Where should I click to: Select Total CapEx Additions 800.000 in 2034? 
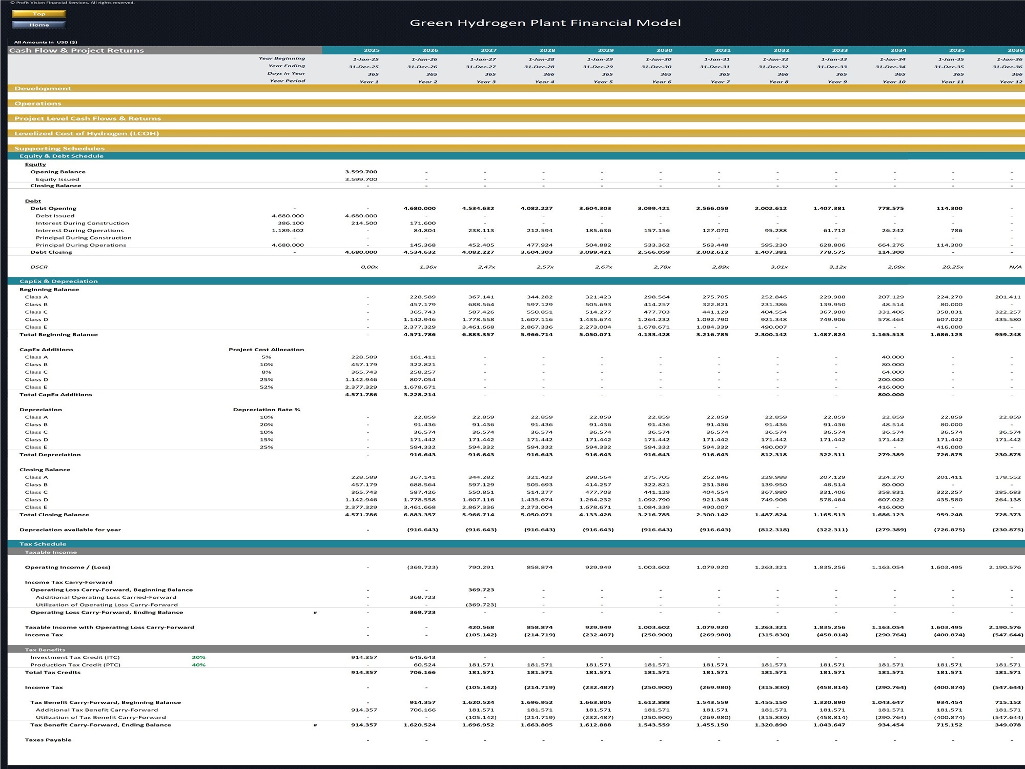891,395
